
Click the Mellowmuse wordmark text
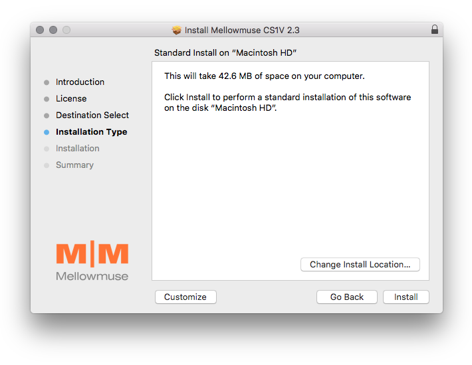pyautogui.click(x=92, y=276)
